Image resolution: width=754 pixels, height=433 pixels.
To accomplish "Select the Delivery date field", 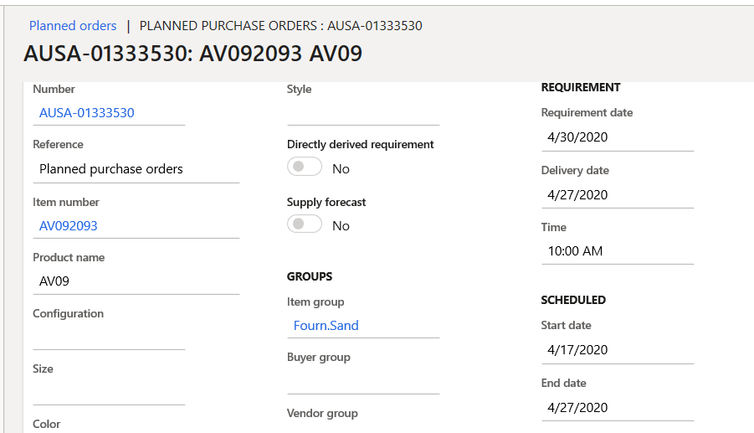I will coord(617,195).
